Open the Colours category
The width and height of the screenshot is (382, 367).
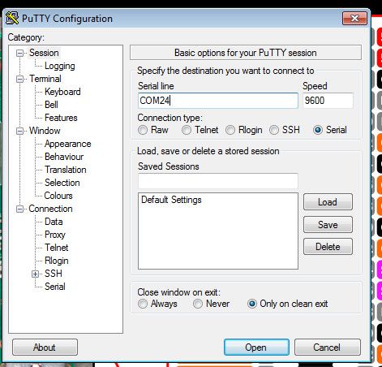coord(58,196)
